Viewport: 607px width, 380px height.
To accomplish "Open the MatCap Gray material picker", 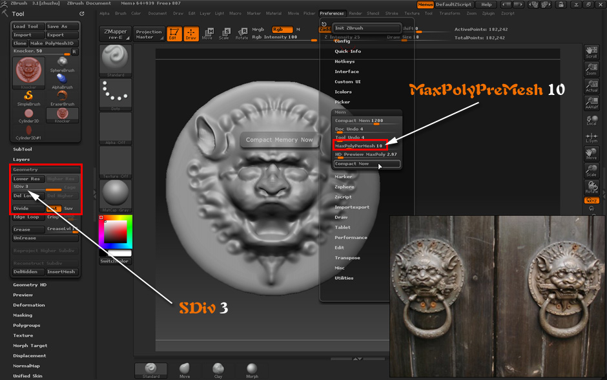I will tap(116, 196).
